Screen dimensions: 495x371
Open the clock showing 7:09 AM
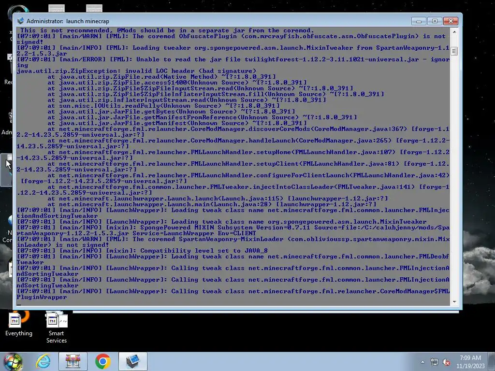click(470, 358)
